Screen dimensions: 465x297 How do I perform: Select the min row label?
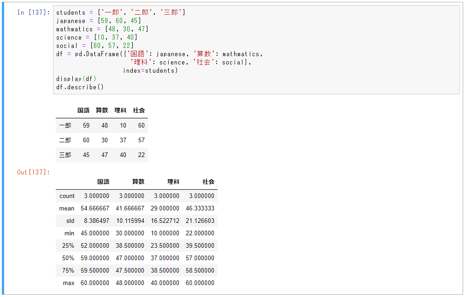pyautogui.click(x=70, y=233)
